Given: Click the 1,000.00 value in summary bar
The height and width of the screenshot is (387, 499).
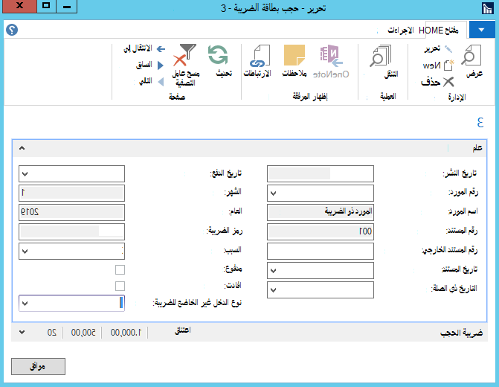Looking at the screenshot, I should [x=126, y=333].
